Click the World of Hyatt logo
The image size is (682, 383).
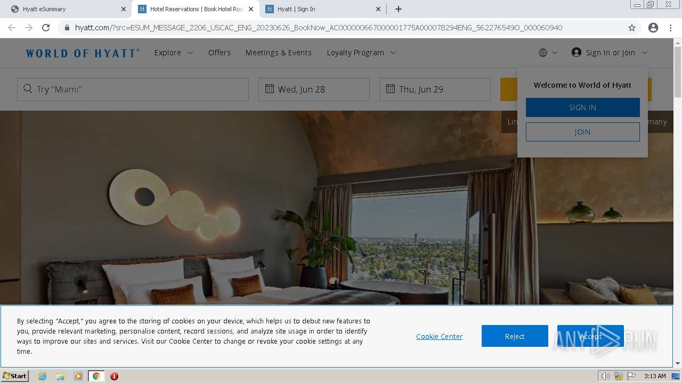83,53
